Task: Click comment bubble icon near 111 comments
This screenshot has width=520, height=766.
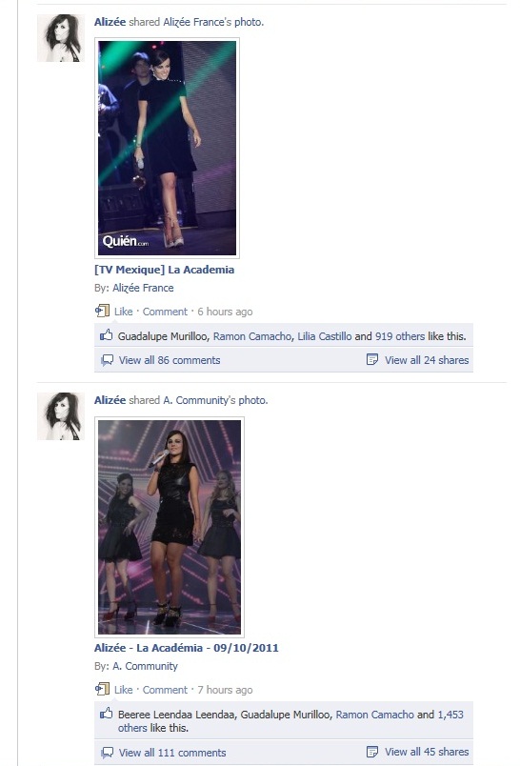Action: pos(107,753)
